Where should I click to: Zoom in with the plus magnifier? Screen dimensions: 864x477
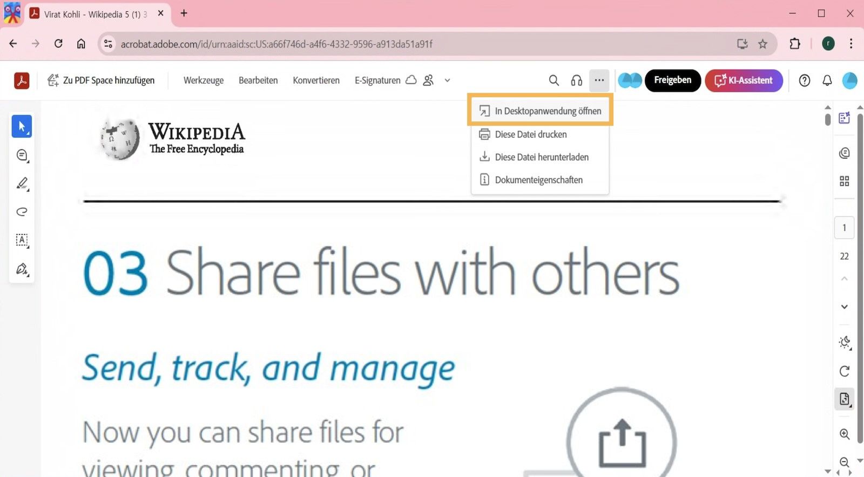(x=845, y=434)
